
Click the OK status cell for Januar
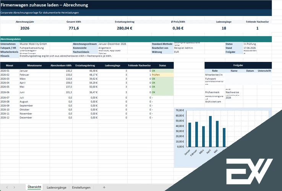click(x=162, y=71)
